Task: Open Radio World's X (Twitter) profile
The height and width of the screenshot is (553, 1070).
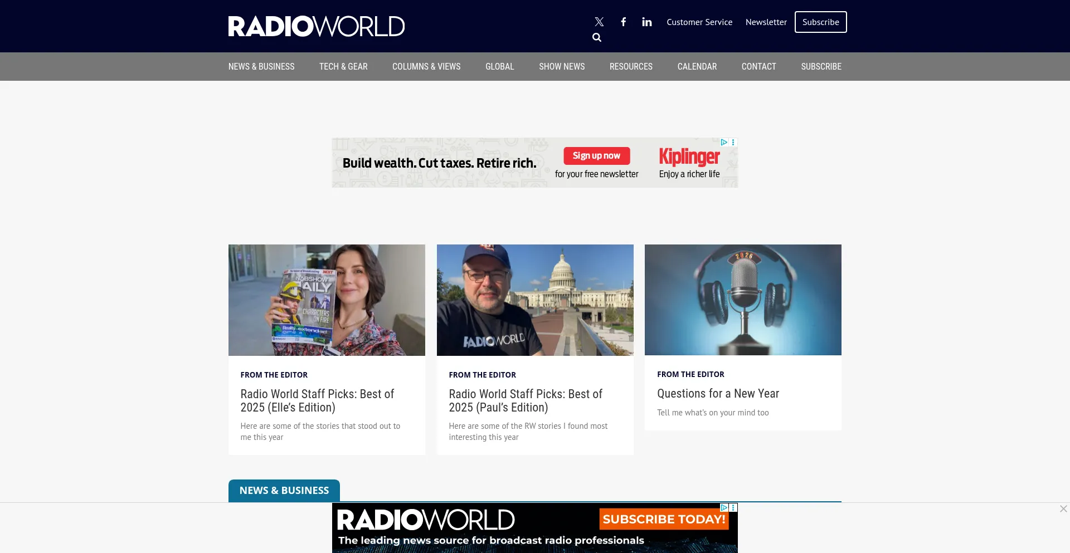Action: click(599, 22)
